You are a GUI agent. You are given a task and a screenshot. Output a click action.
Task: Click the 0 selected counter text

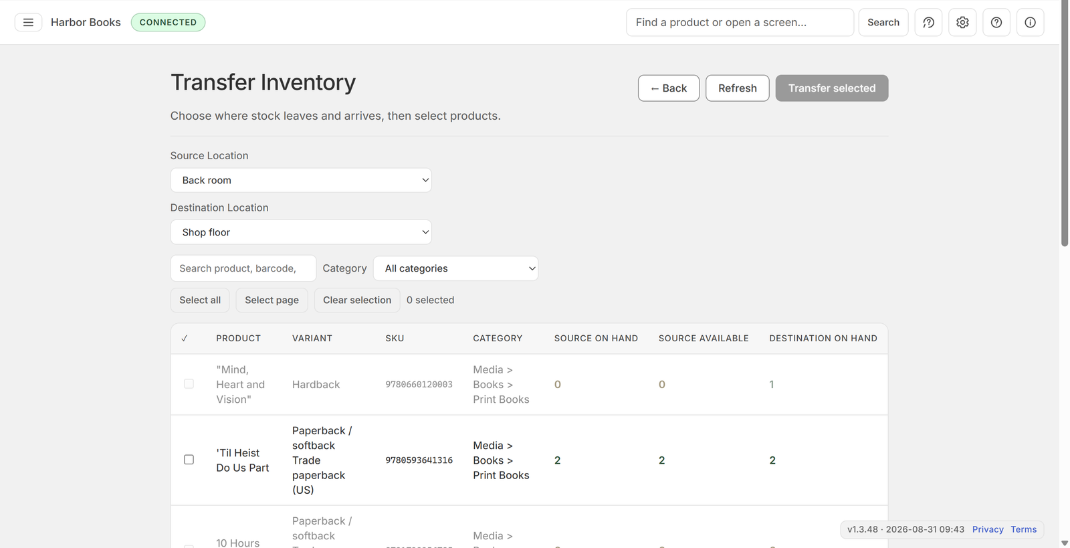[x=430, y=300]
